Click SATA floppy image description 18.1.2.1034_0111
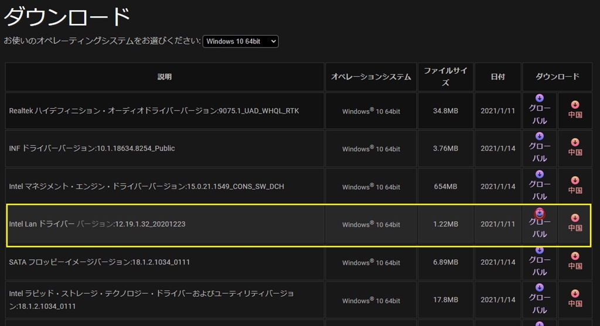This screenshot has height=326, width=600. point(100,262)
